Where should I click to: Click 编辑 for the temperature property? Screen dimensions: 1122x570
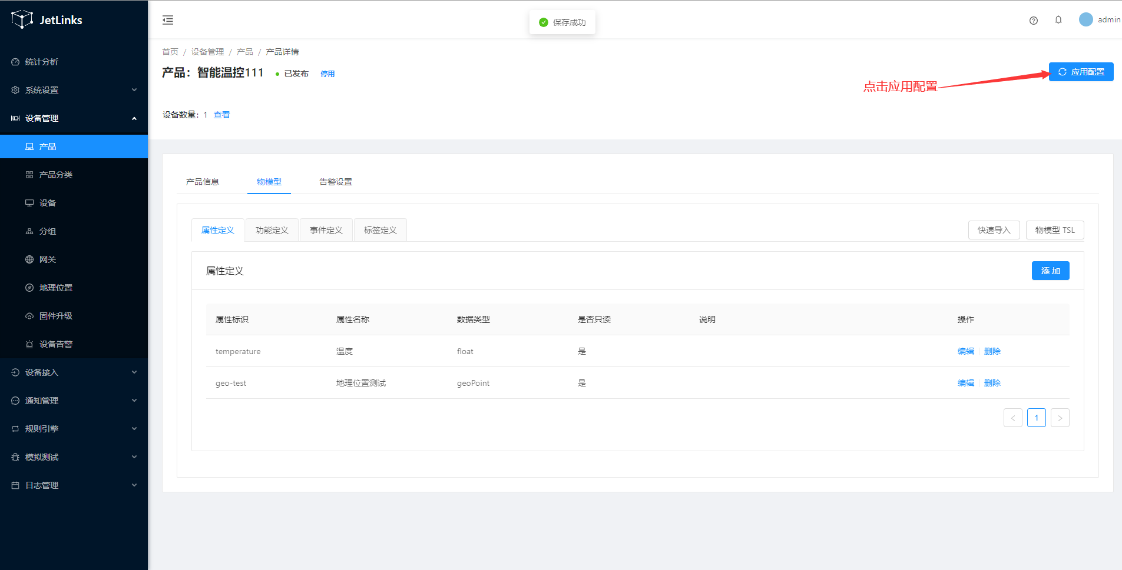pyautogui.click(x=965, y=351)
